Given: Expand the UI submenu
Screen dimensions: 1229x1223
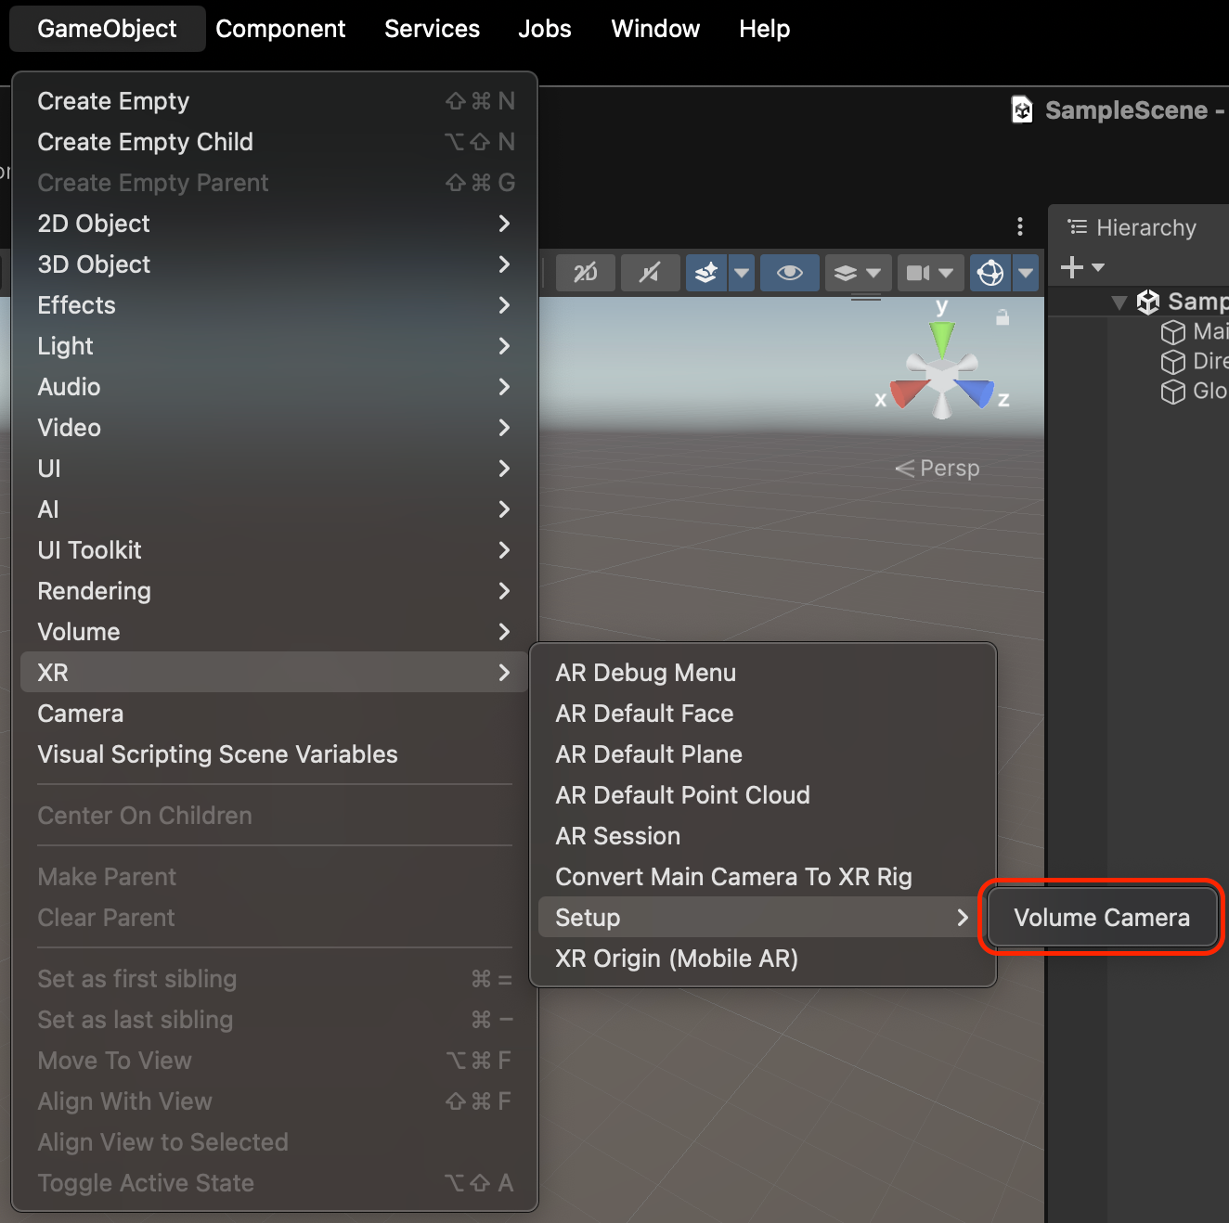Looking at the screenshot, I should 275,469.
